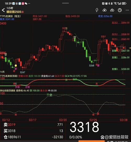Tap the 买3318 bid price
Viewport: 131px width, 142px height.
tap(9, 131)
